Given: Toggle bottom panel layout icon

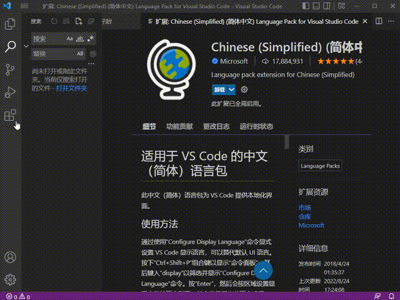Looking at the screenshot, I should [x=316, y=6].
